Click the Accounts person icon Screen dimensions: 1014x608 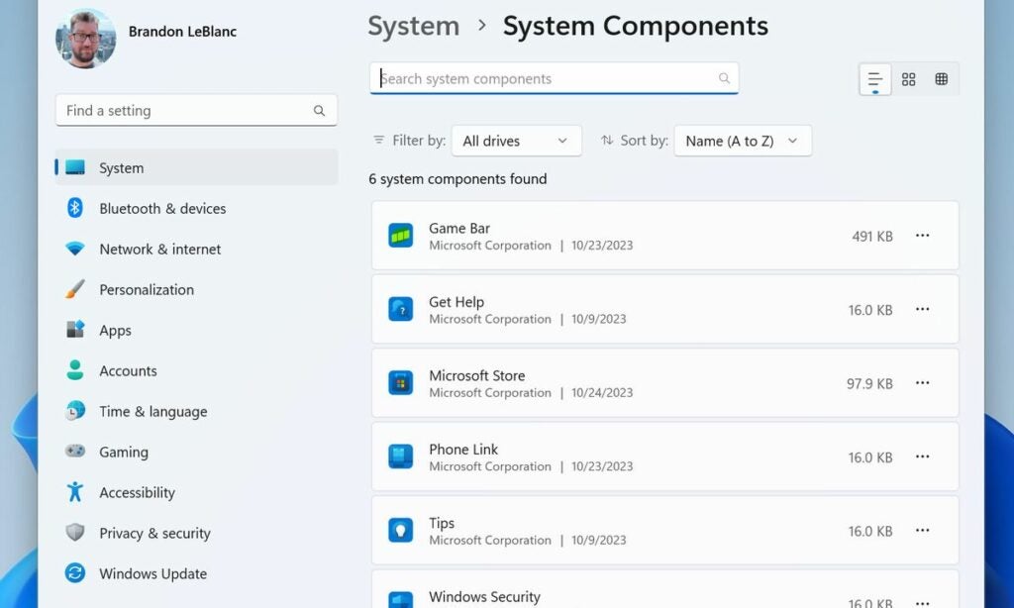[75, 370]
